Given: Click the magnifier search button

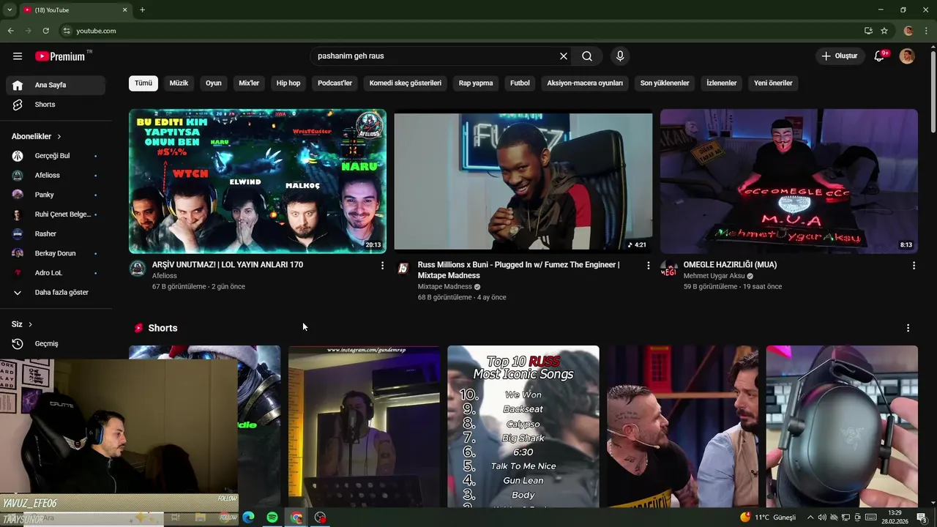Looking at the screenshot, I should click(x=587, y=56).
